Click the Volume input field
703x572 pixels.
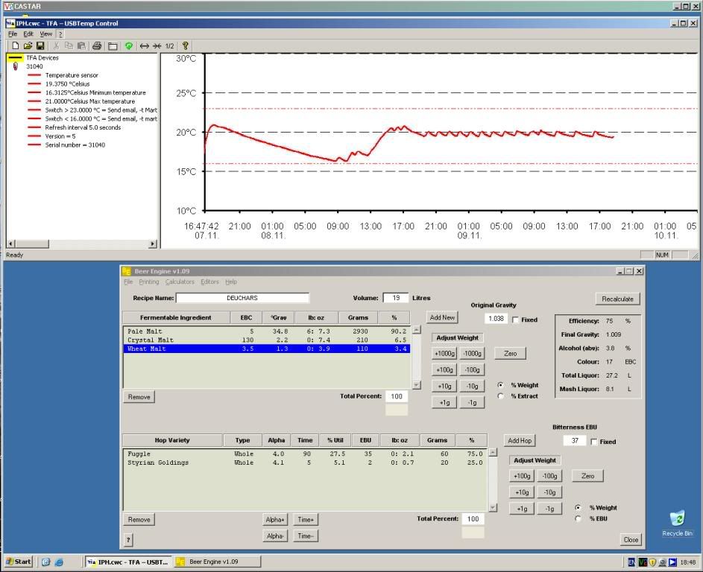(396, 298)
